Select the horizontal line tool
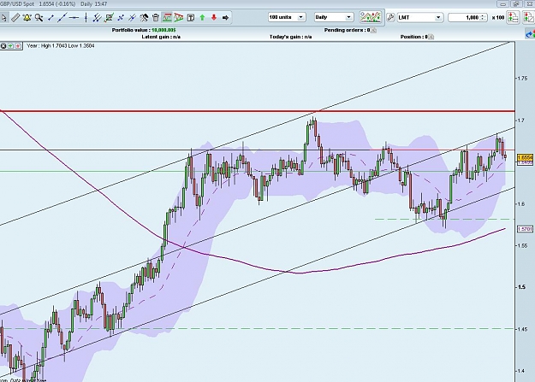 tap(74, 17)
